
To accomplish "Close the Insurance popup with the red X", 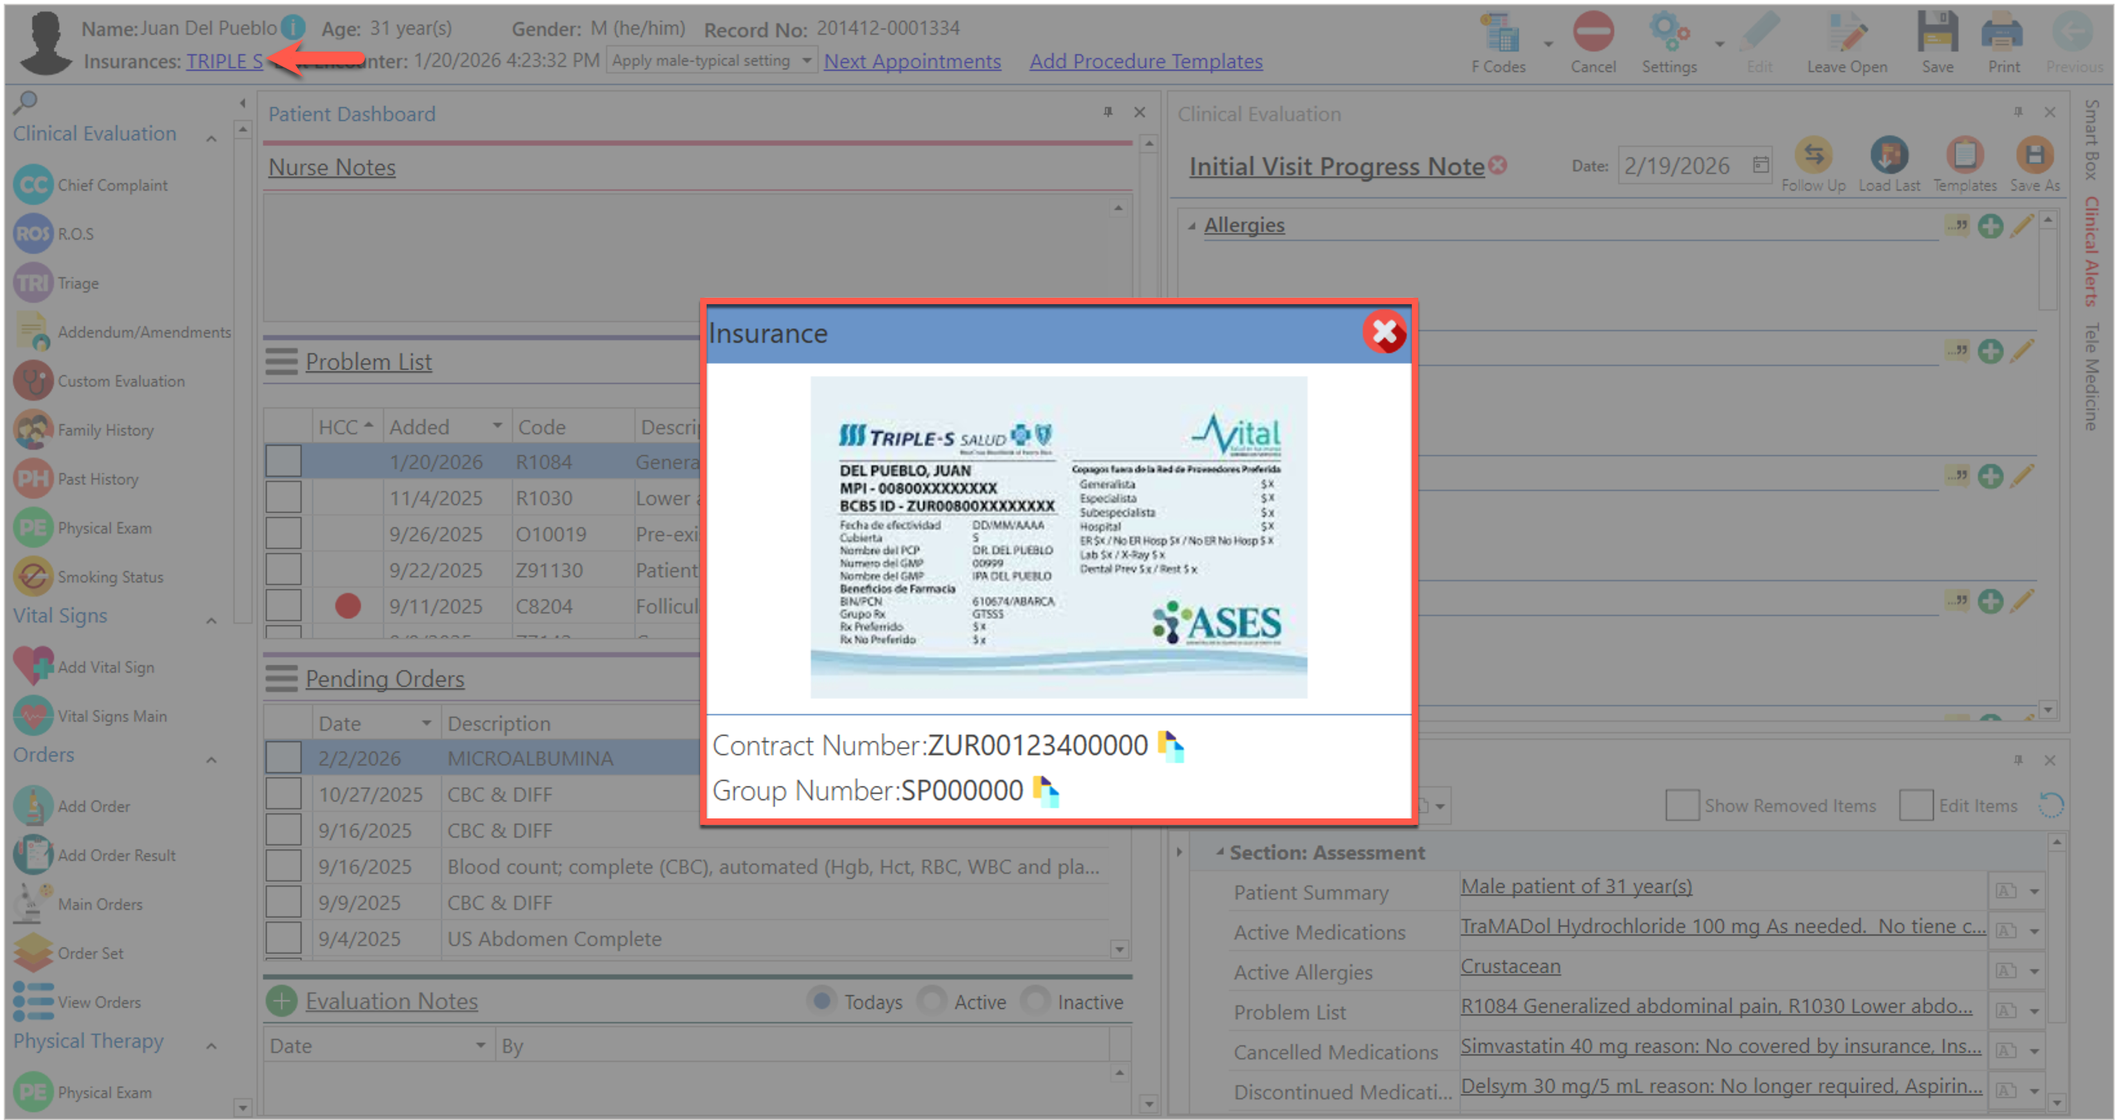I will [1384, 333].
